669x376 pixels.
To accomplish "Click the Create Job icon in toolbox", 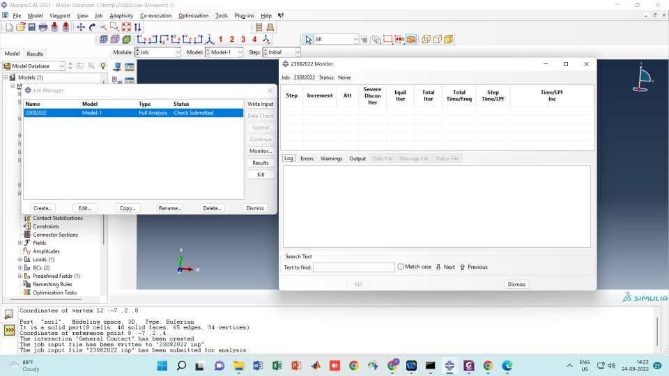I will [117, 67].
